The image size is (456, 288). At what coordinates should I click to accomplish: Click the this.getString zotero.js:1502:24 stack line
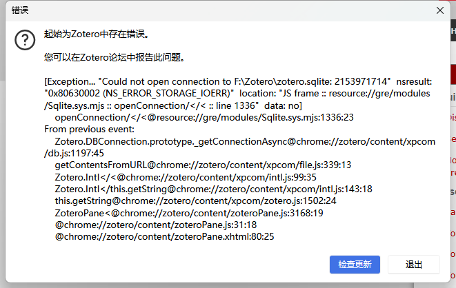195,201
